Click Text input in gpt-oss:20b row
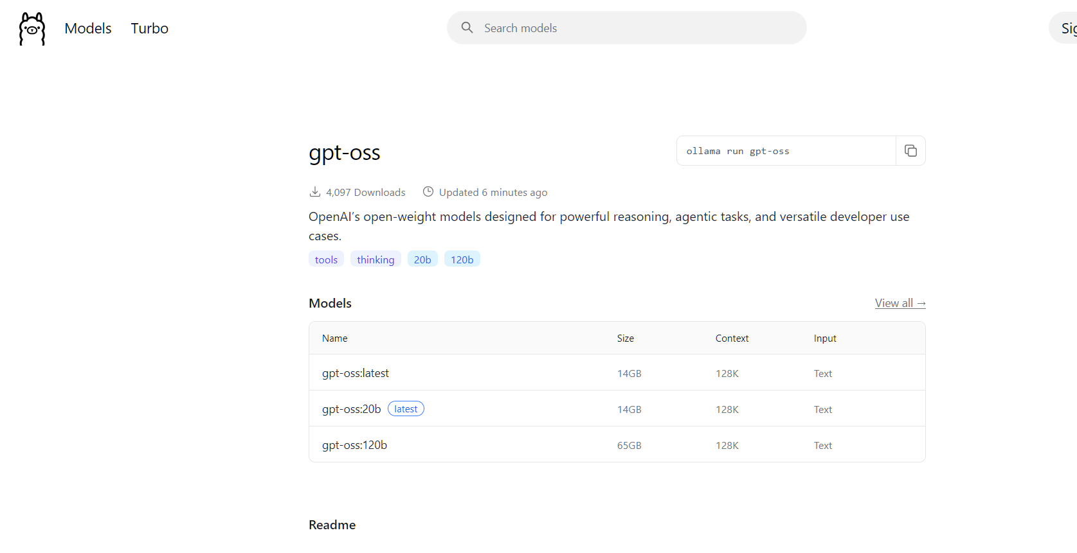 tap(823, 410)
